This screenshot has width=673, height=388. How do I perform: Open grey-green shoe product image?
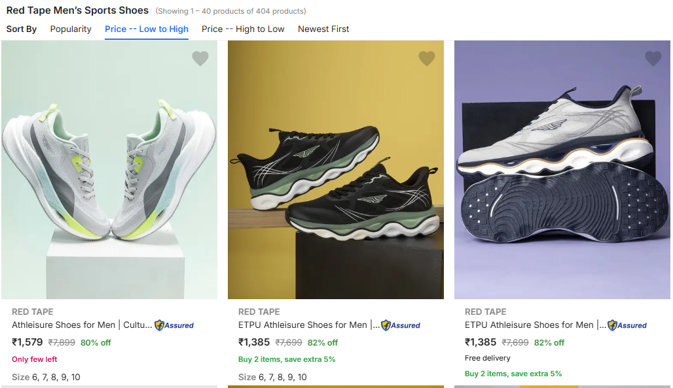tap(109, 170)
